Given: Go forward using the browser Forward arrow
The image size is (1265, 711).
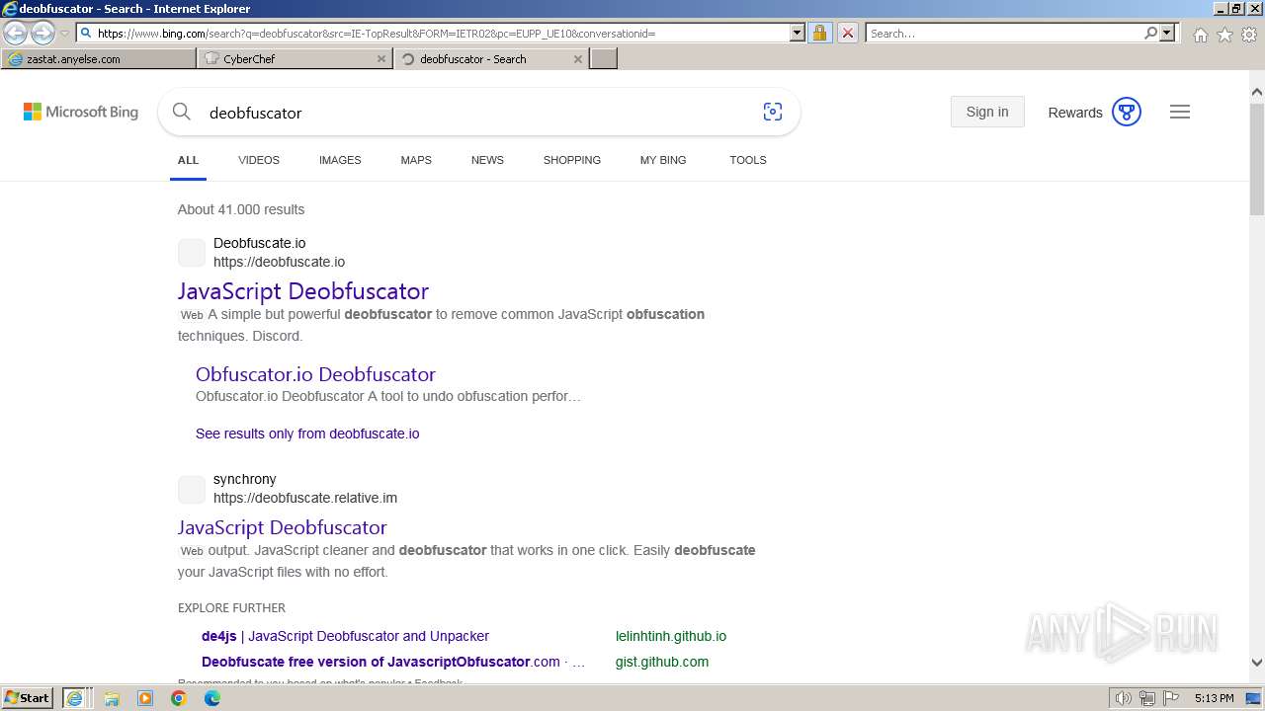Looking at the screenshot, I should pos(42,34).
